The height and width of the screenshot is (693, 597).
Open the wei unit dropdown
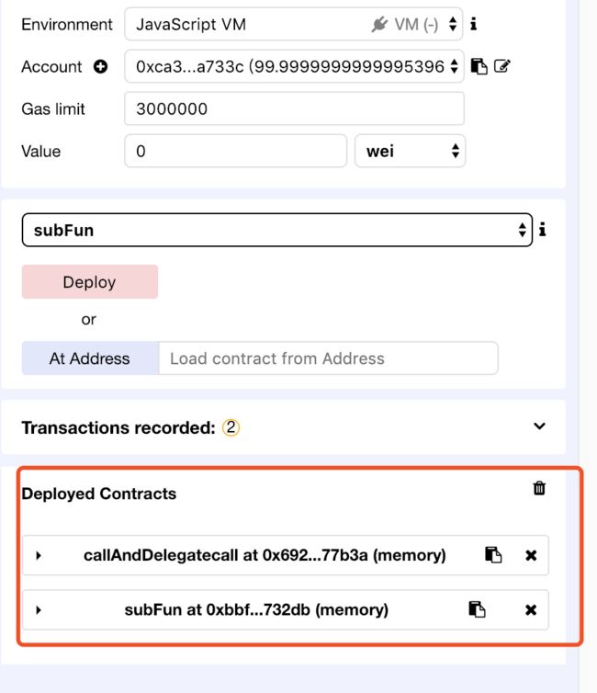[411, 151]
